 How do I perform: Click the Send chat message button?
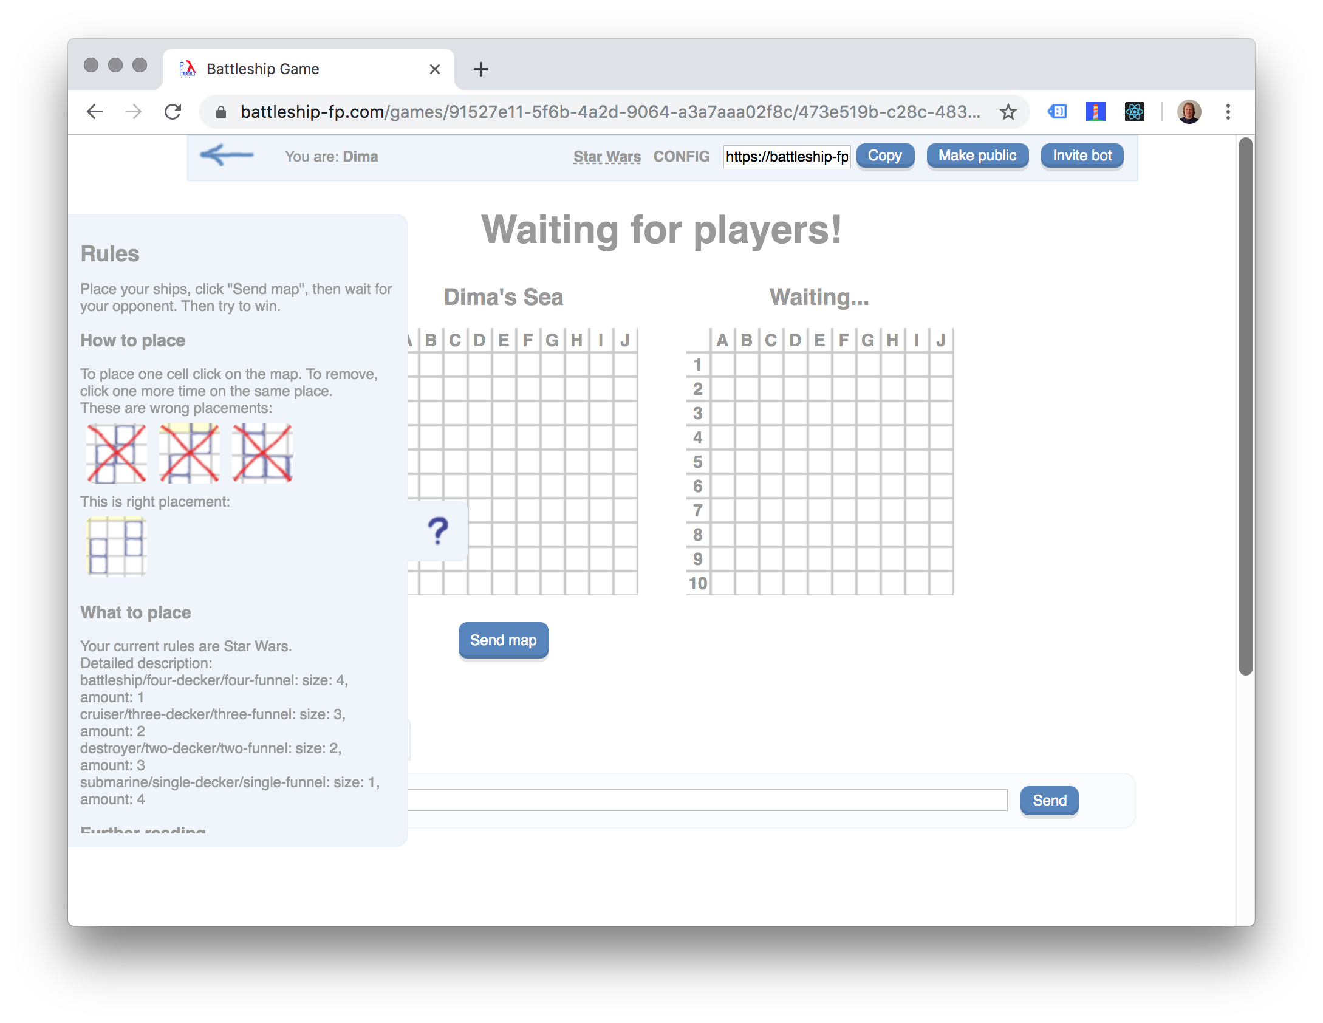[x=1048, y=799]
